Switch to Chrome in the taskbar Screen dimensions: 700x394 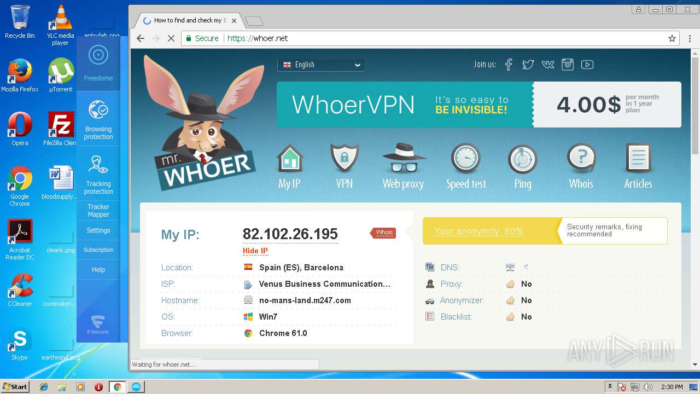click(x=117, y=387)
